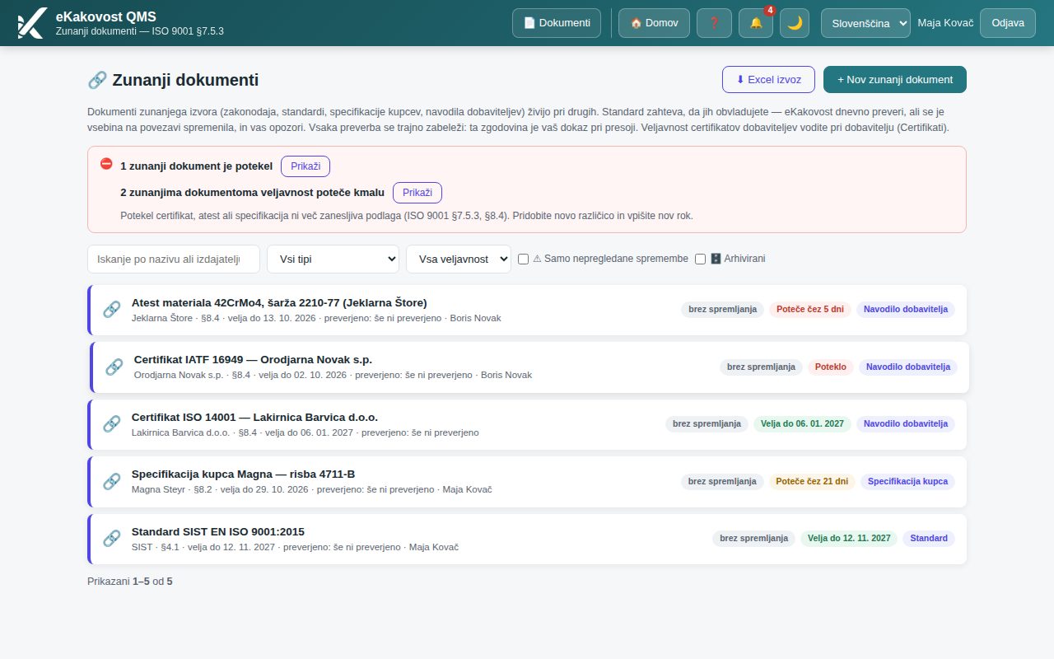Click the Maja Kovač user name in header

pyautogui.click(x=945, y=23)
